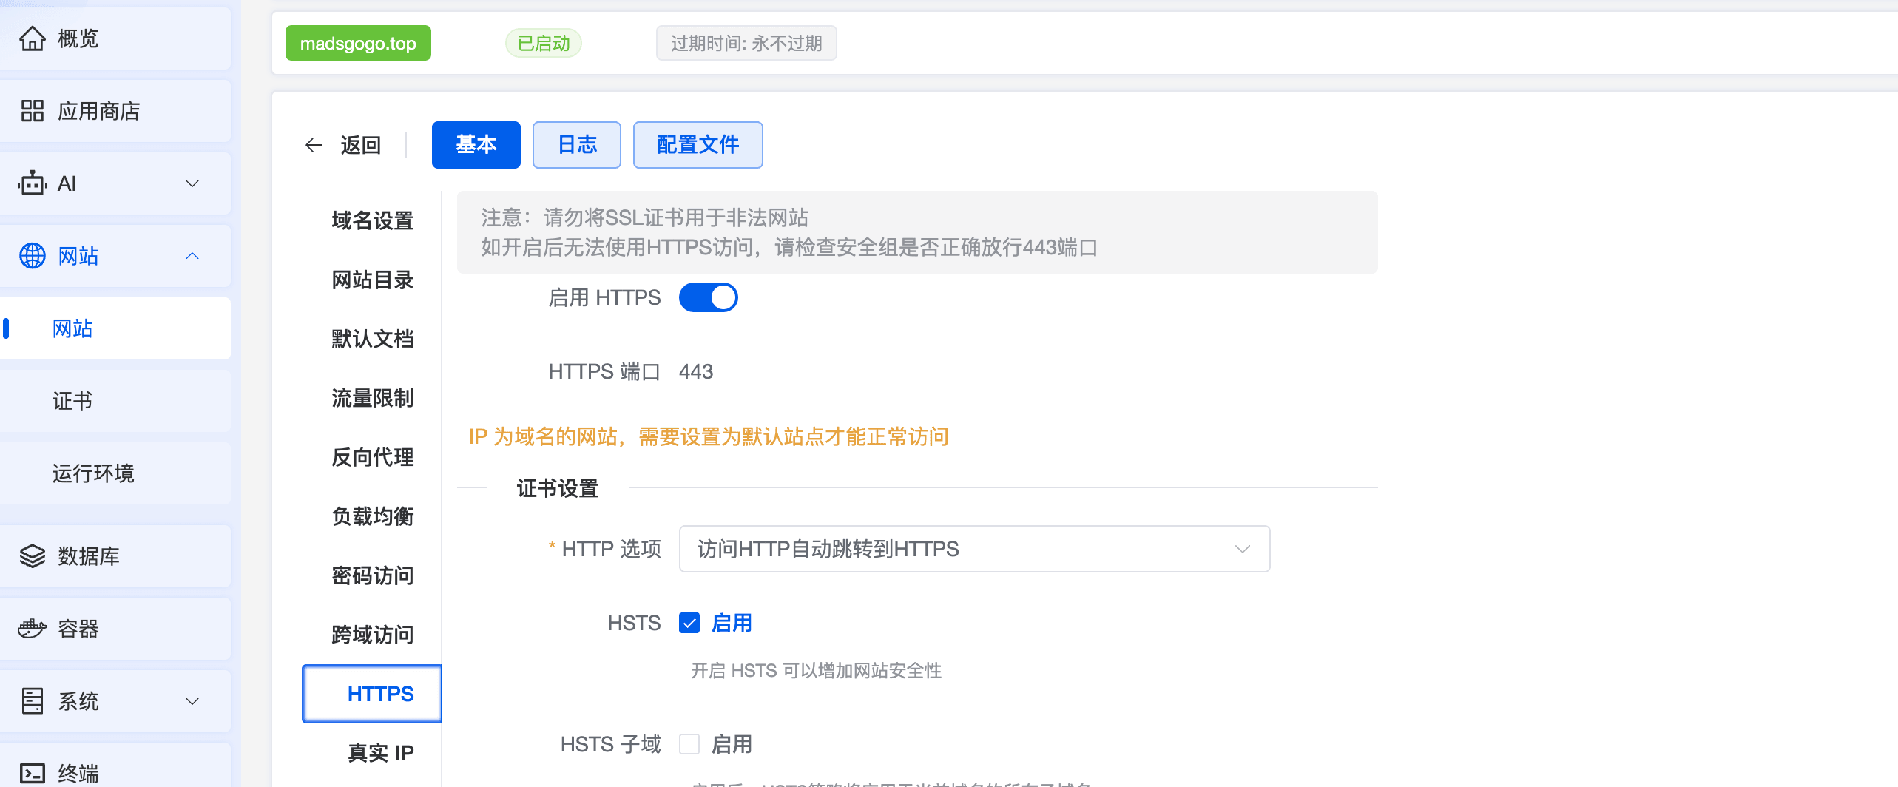Viewport: 1898px width, 787px height.
Task: Open 终端 via its terminal icon
Action: 32,773
